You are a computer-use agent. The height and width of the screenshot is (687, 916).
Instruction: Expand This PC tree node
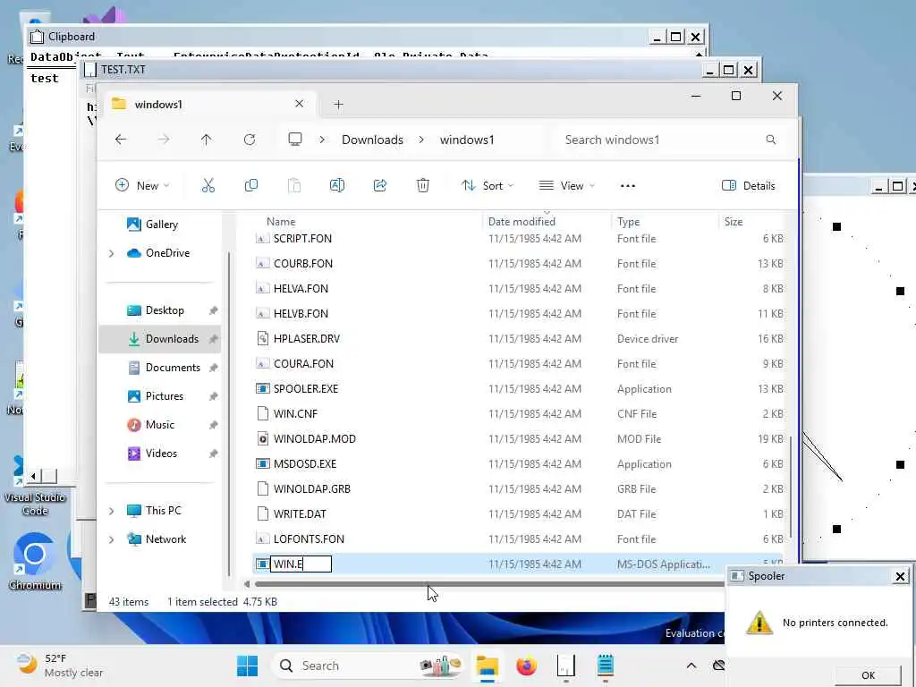[112, 511]
